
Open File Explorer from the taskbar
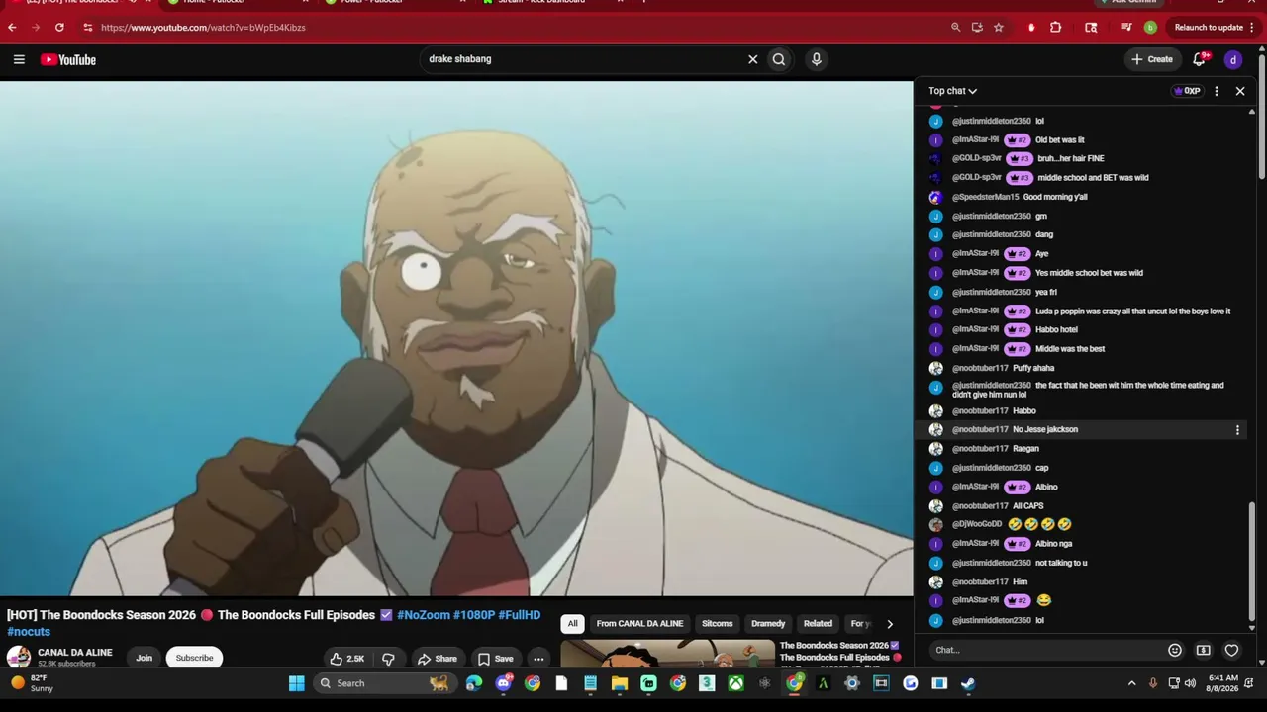click(620, 683)
